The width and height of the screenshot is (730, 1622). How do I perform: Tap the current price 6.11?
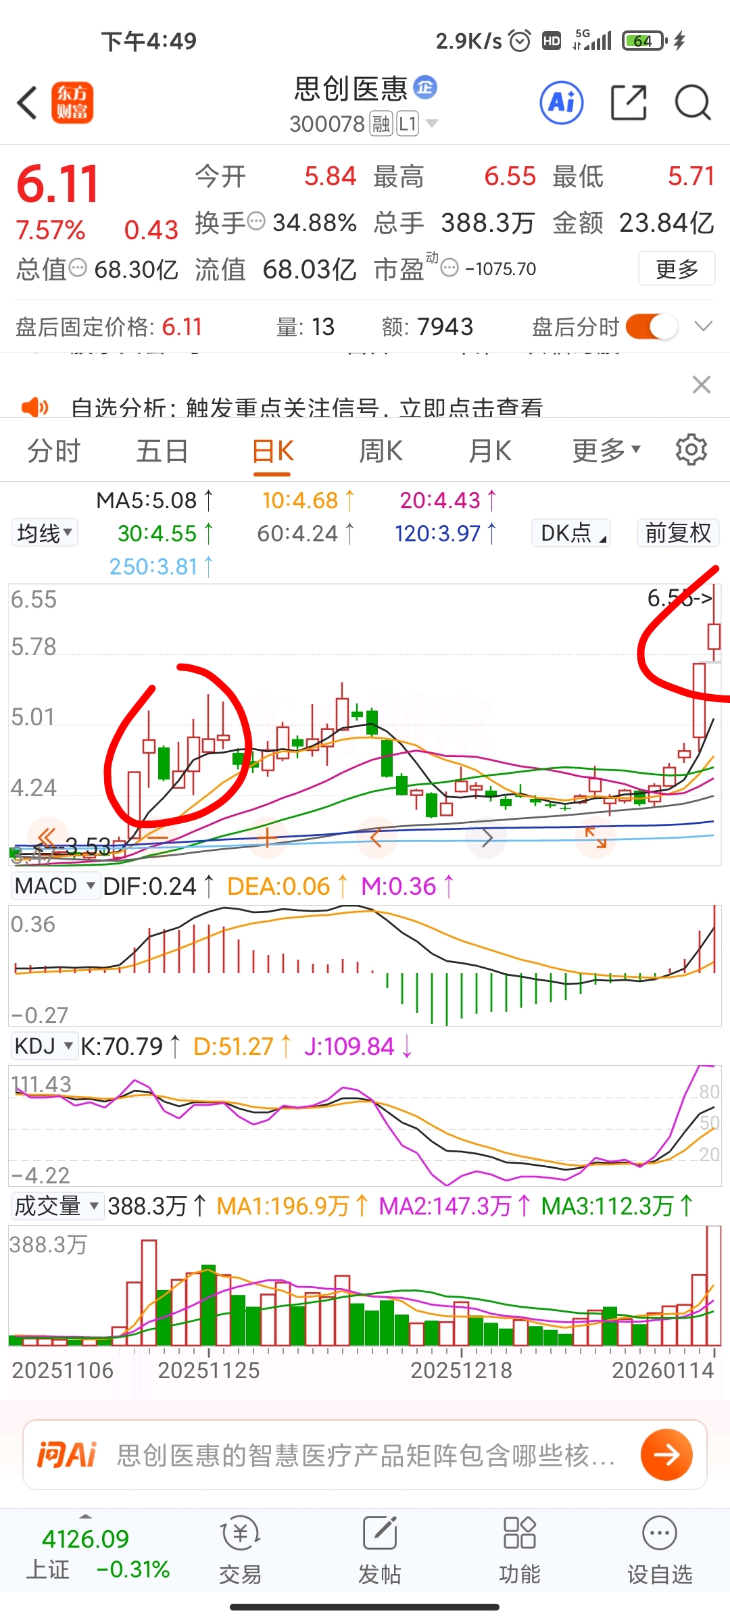57,184
